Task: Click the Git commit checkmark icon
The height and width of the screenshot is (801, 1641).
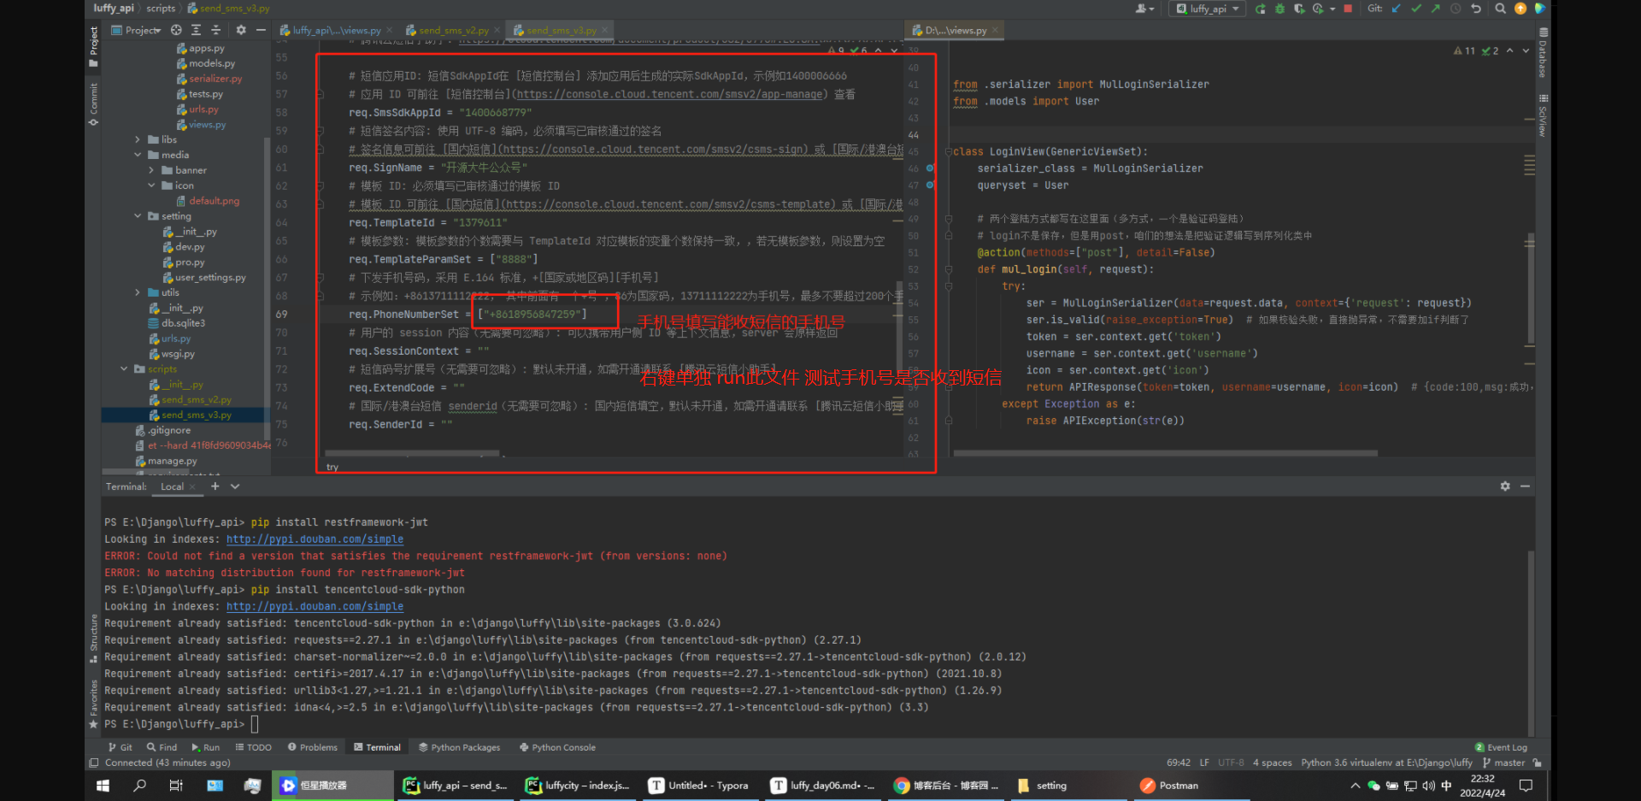Action: (x=1416, y=9)
